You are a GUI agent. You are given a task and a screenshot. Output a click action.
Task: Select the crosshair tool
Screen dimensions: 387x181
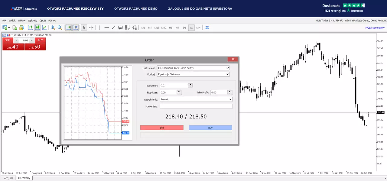click(91, 27)
